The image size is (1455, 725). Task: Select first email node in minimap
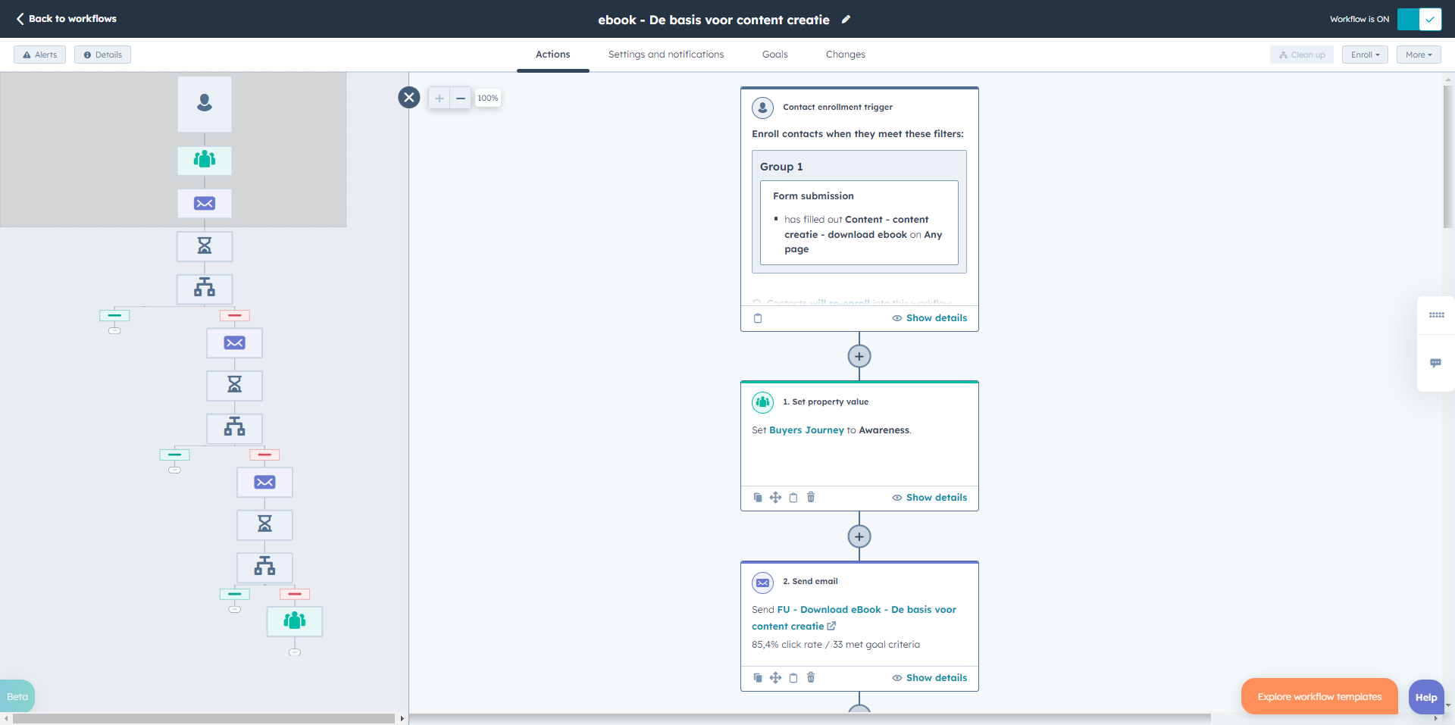coord(205,203)
